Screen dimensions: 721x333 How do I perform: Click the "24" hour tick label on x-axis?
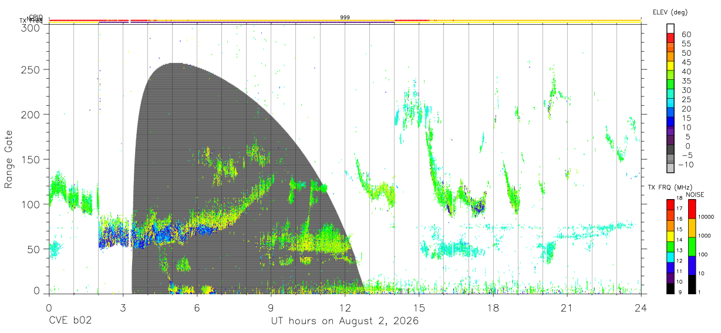coord(641,308)
